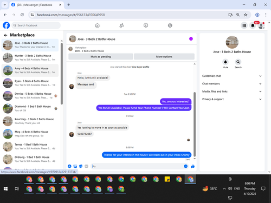This screenshot has width=271, height=203.
Task: Open more actions plus icon in composer
Action: [69, 166]
